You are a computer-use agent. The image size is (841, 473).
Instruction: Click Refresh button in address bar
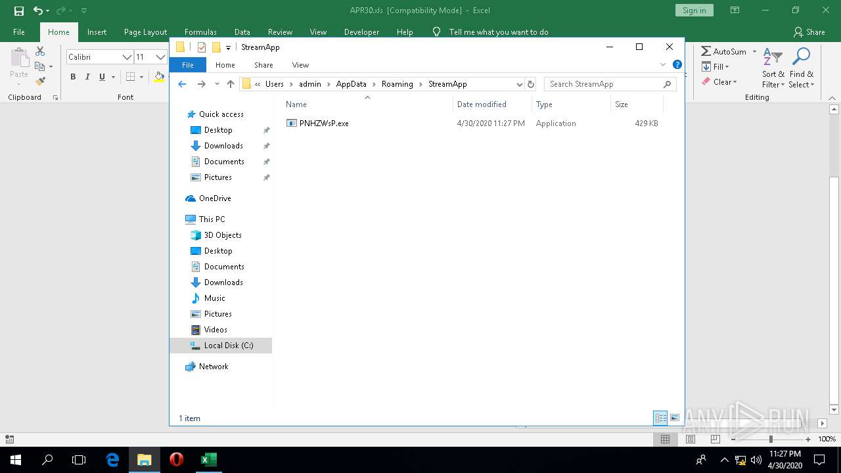coord(531,84)
